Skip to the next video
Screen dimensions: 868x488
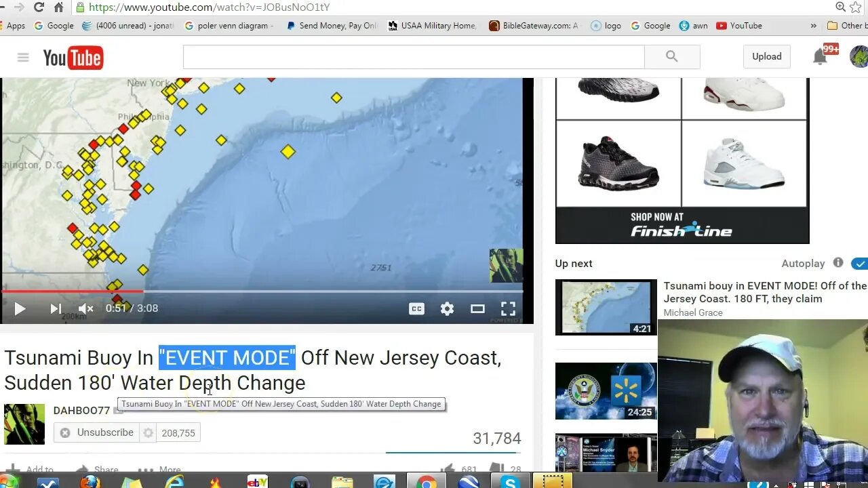(56, 309)
